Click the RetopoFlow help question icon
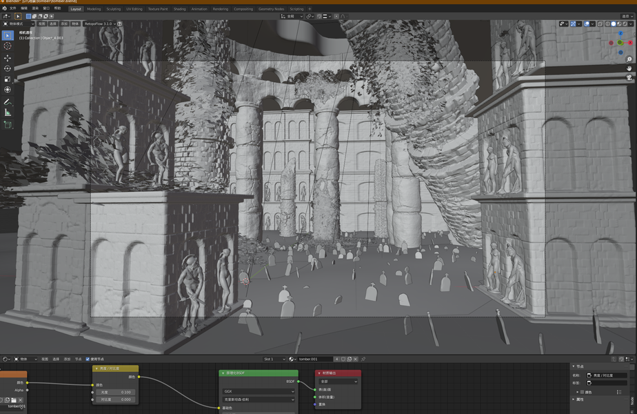Image resolution: width=637 pixels, height=414 pixels. [119, 24]
